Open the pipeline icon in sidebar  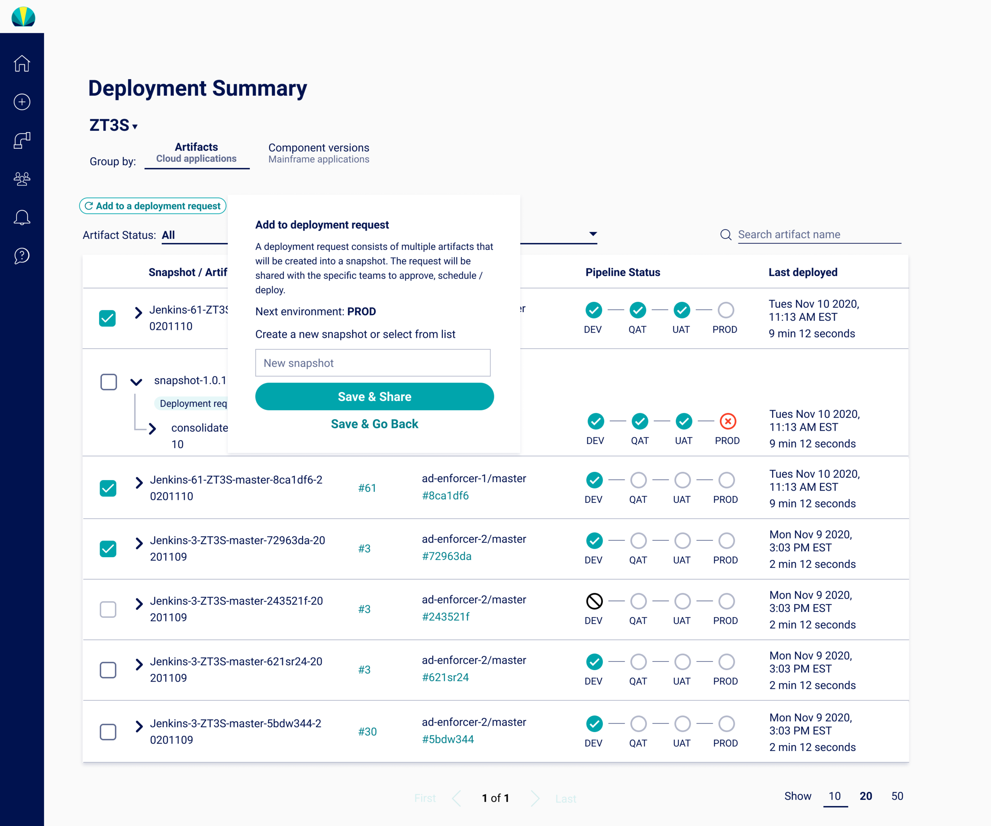[x=22, y=140]
